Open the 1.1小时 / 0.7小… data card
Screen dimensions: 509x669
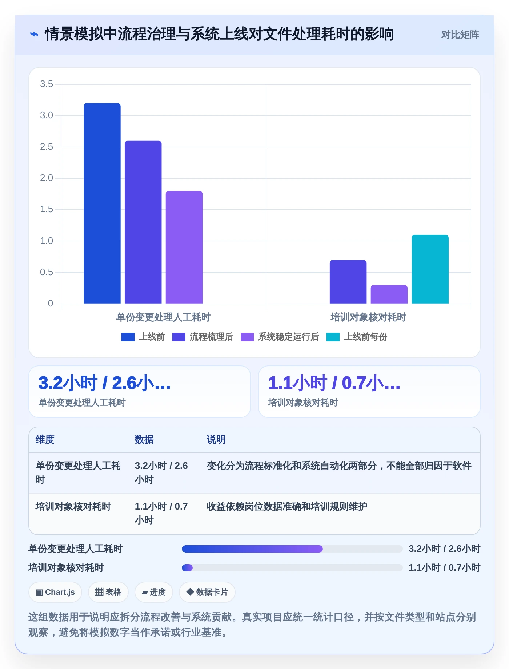point(369,392)
